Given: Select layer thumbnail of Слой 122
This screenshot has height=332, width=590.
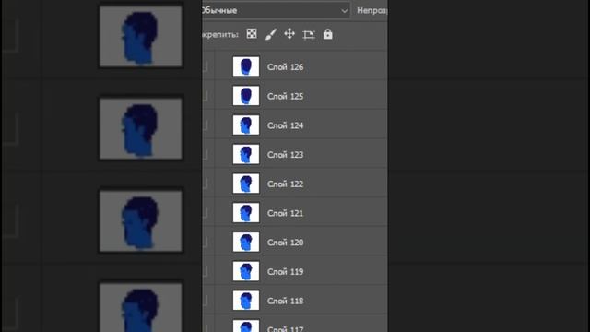Looking at the screenshot, I should tap(246, 184).
